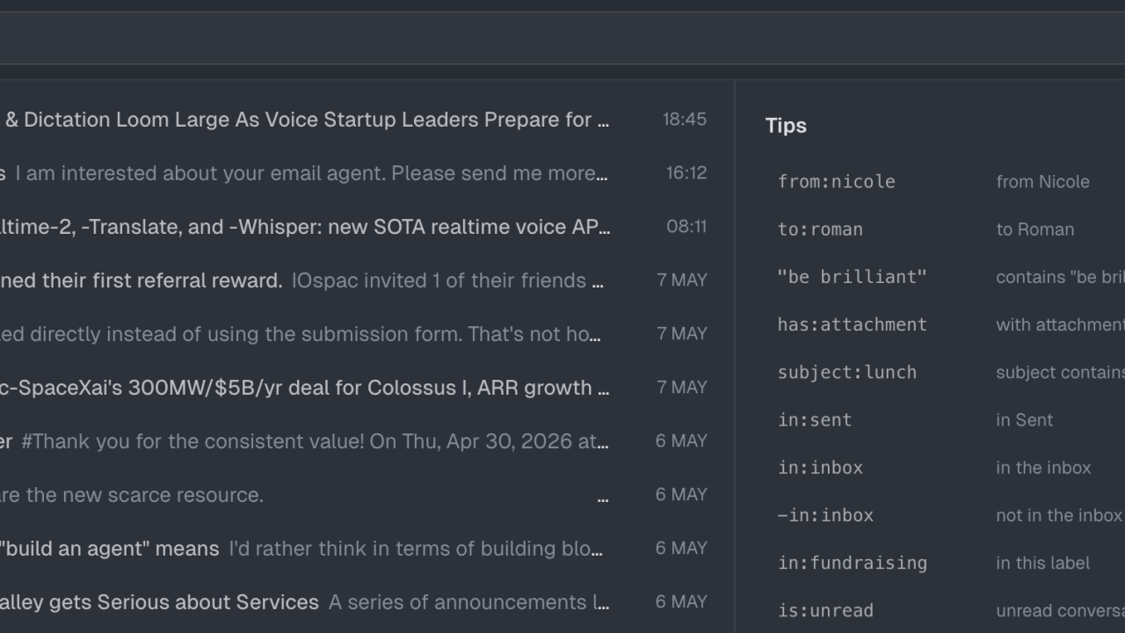Select the in:sent search tip
The width and height of the screenshot is (1125, 633).
click(815, 420)
